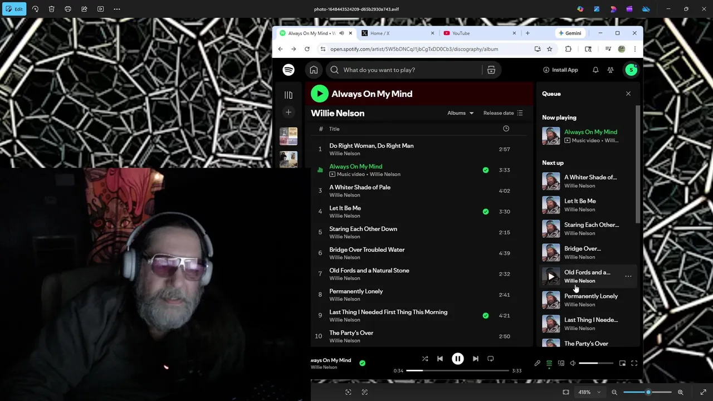Screen dimensions: 713x401
Task: Click Install App link
Action: tap(560, 70)
